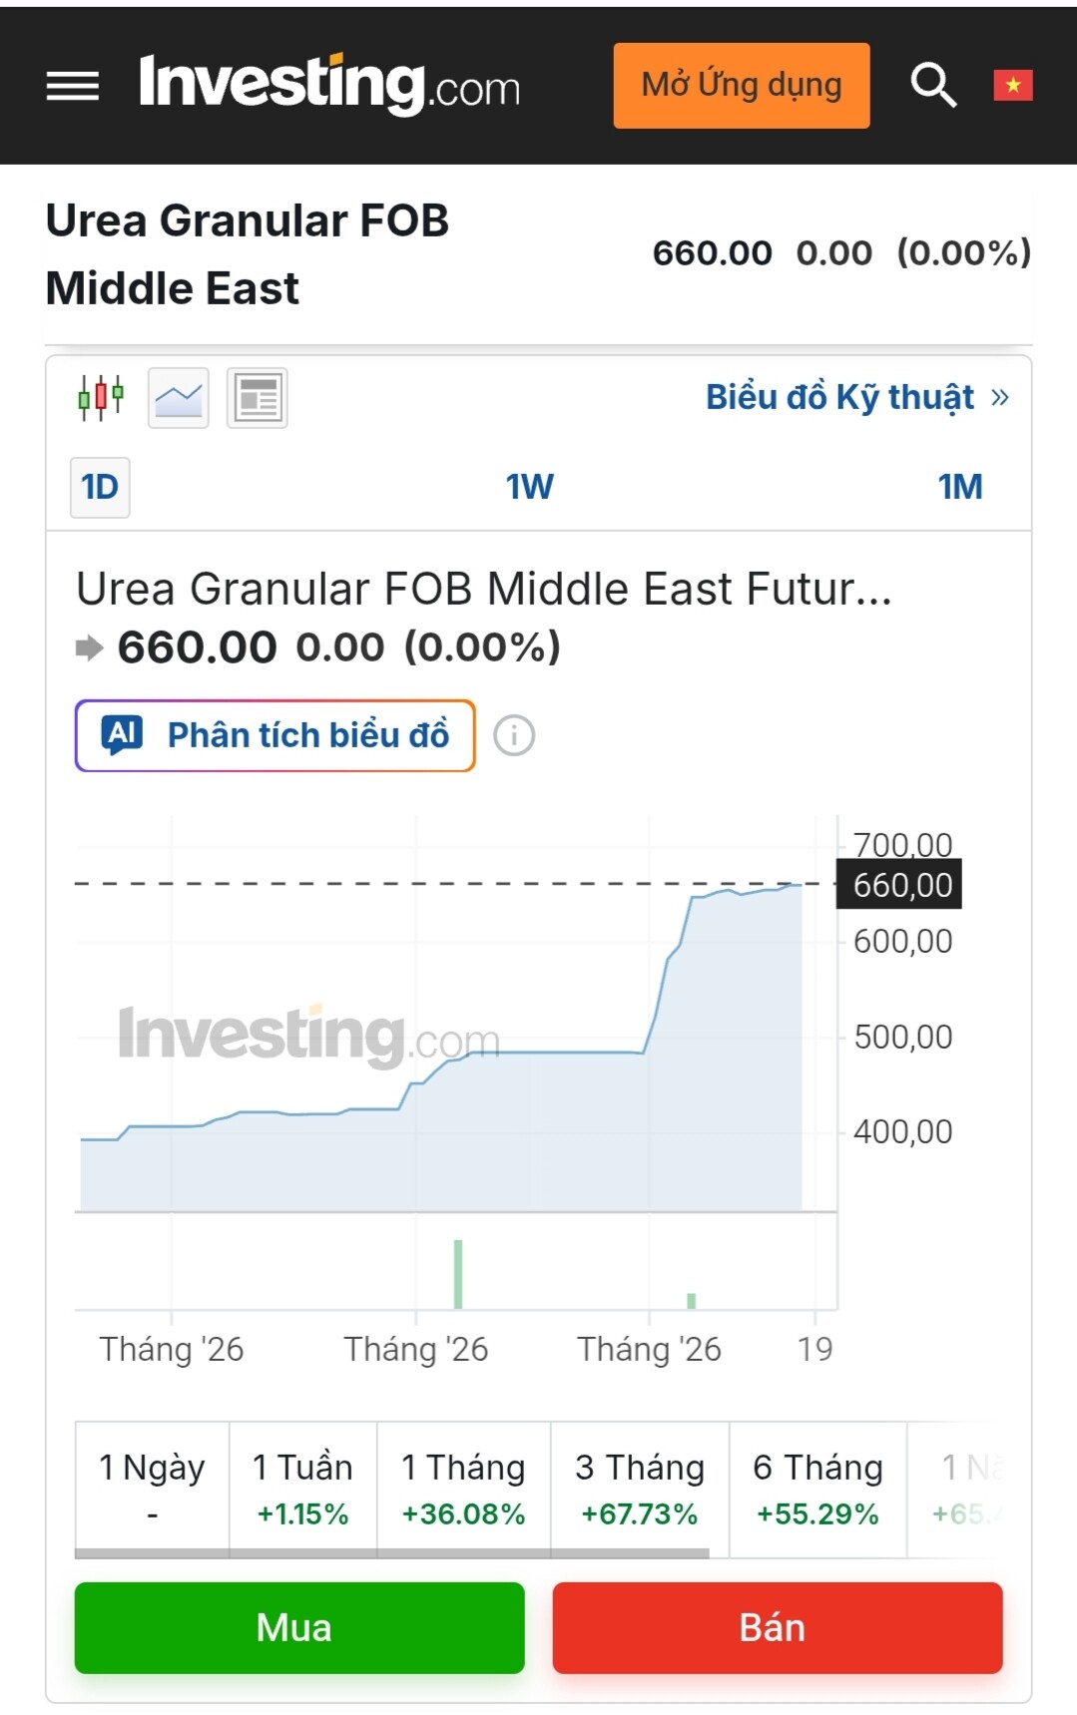Open the hamburger navigation menu
Screen dimensions: 1077x1715
tap(73, 86)
